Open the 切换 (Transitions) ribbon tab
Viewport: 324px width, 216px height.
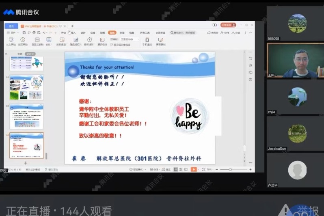tap(93, 32)
